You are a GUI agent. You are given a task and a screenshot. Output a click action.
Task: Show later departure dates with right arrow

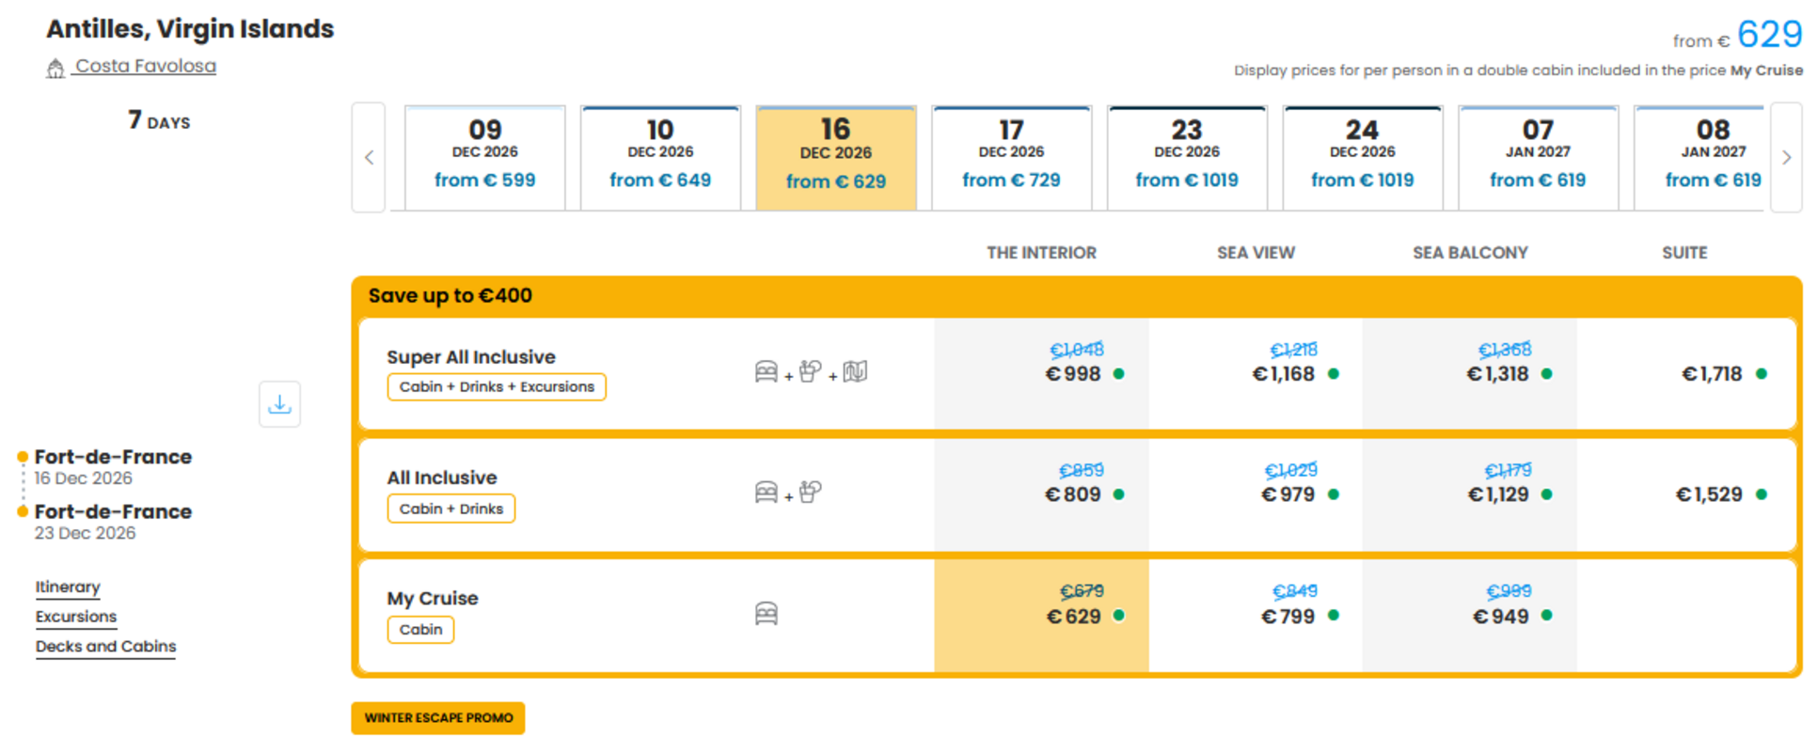pos(1786,157)
